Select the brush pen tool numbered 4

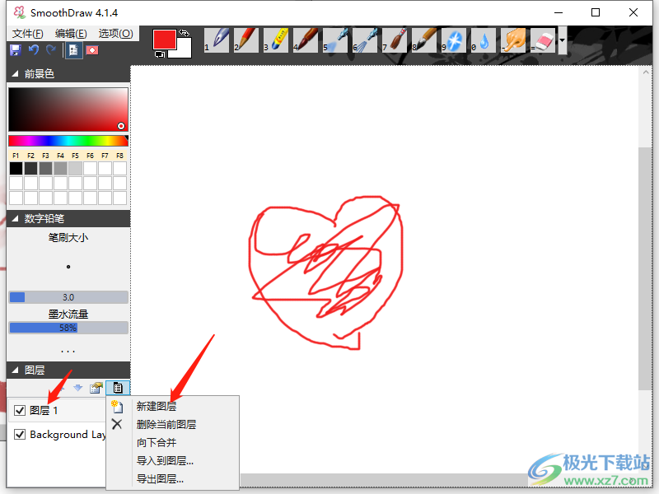click(306, 40)
